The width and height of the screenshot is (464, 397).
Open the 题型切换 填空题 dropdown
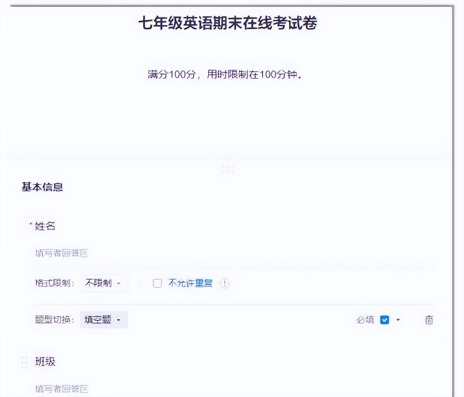pos(103,320)
